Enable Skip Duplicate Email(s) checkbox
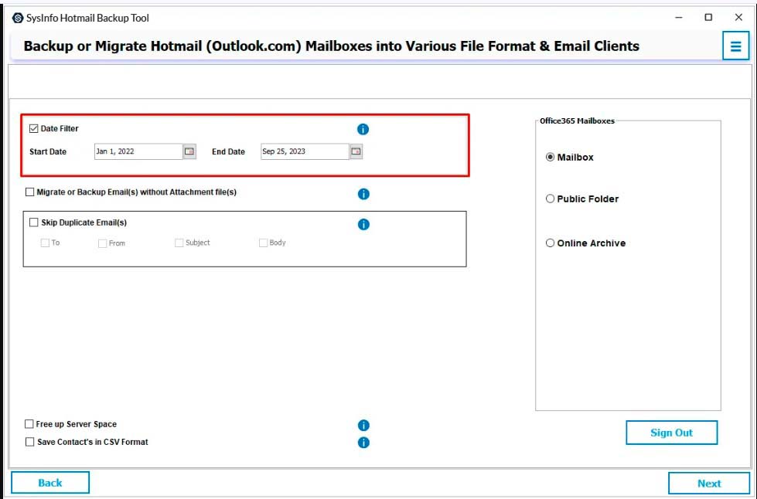Screen dimensions: 757x499 pyautogui.click(x=34, y=222)
